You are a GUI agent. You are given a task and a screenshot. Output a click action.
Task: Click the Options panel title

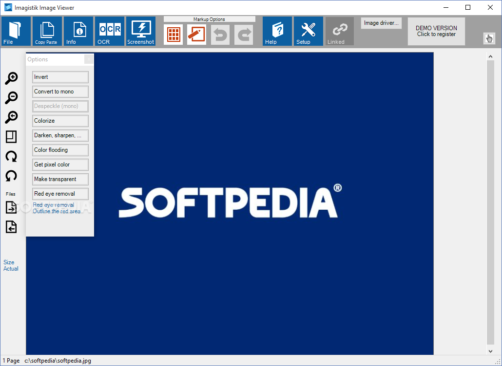(x=38, y=59)
